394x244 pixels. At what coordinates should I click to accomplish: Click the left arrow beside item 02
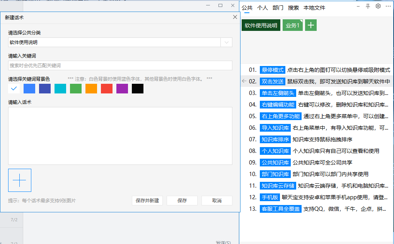244,81
